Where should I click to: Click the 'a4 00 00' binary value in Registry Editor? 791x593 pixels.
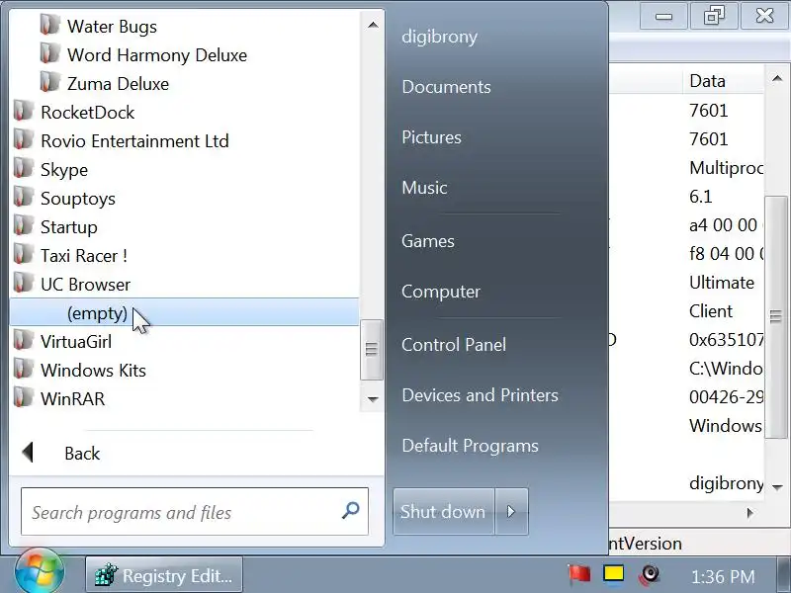click(724, 225)
